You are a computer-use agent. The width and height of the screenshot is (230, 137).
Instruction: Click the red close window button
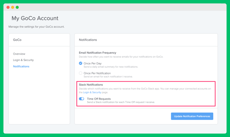click(x=8, y=7)
